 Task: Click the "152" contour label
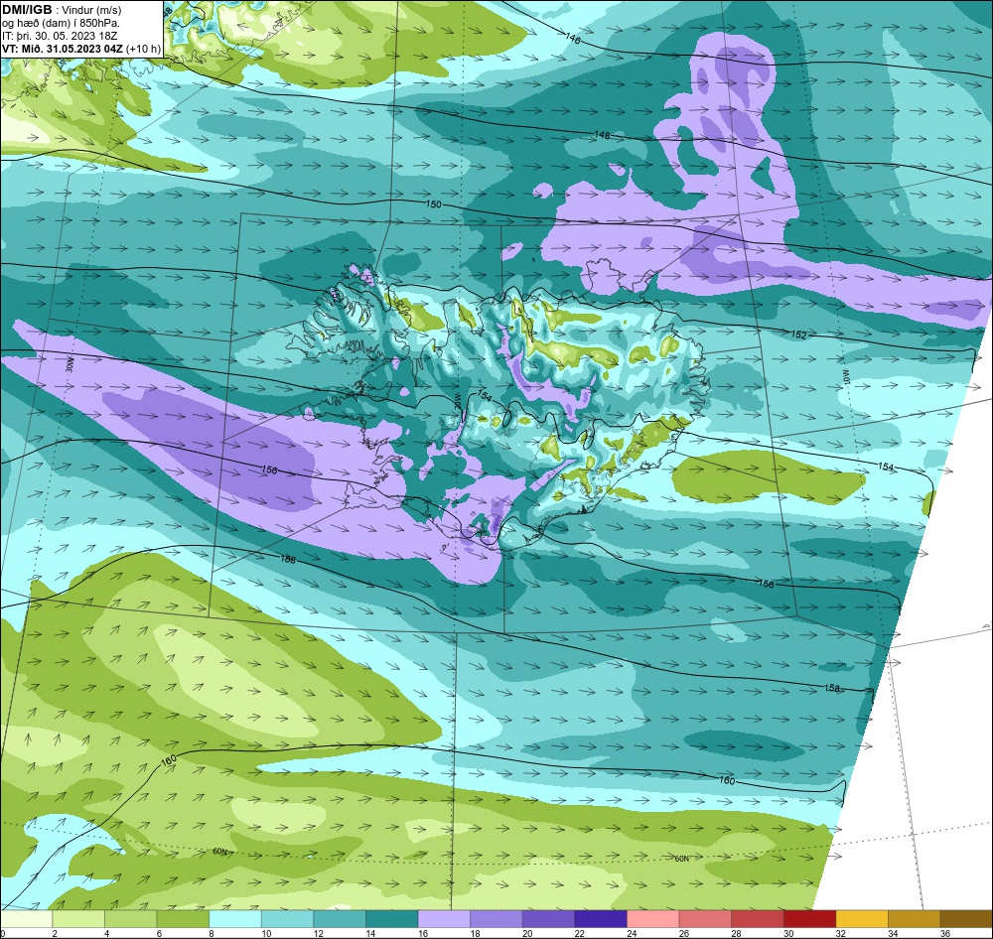[799, 335]
